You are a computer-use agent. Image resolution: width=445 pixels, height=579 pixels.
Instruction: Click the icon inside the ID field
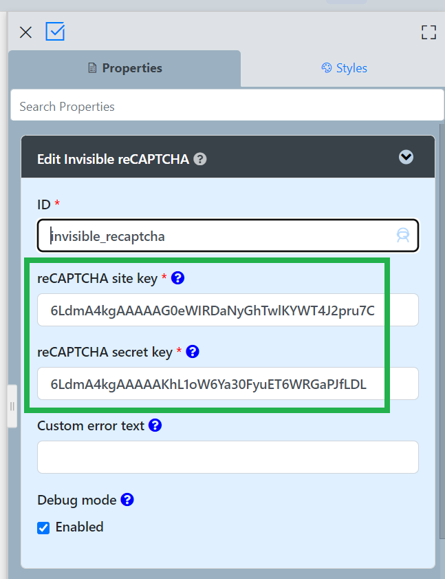tap(402, 236)
